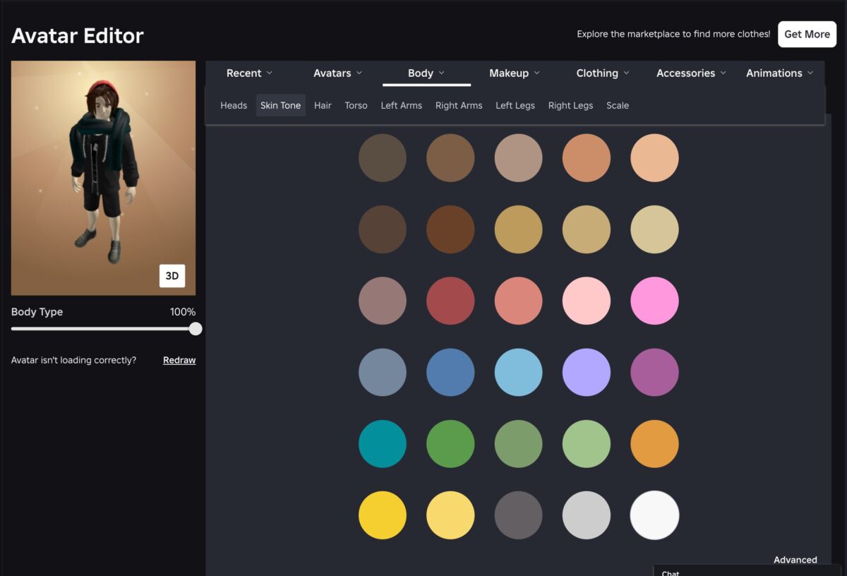Choose the light grey skin tone swatch
Screen dimensions: 847x576
(x=587, y=515)
